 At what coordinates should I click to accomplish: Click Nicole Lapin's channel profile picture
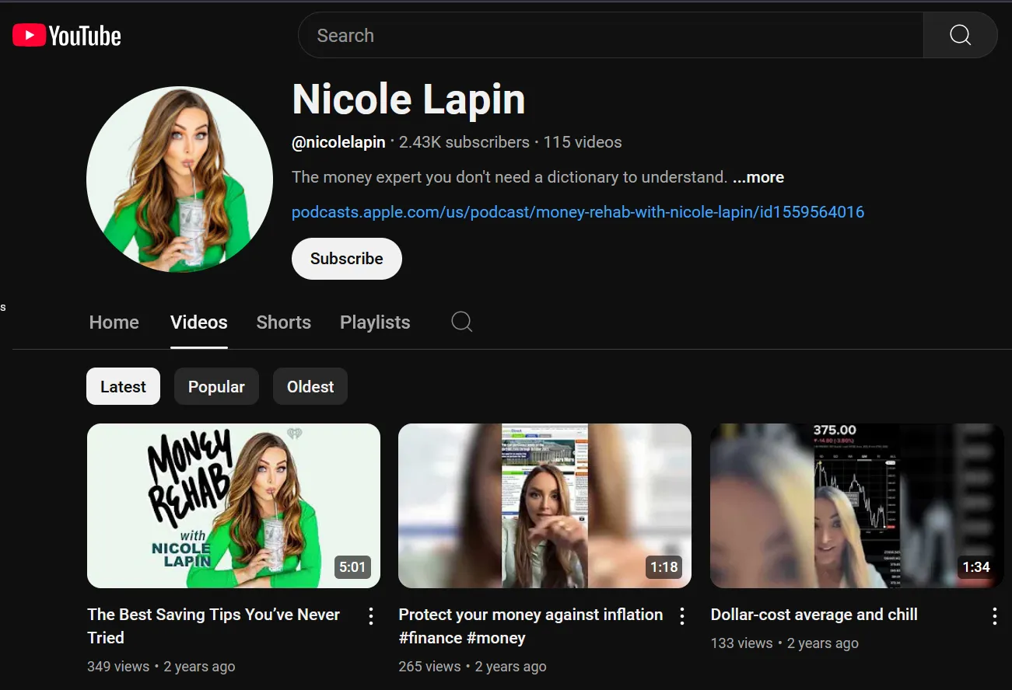pyautogui.click(x=180, y=179)
